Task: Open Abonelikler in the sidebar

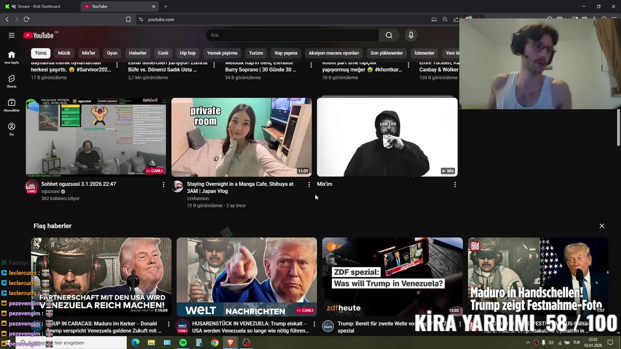Action: (12, 105)
